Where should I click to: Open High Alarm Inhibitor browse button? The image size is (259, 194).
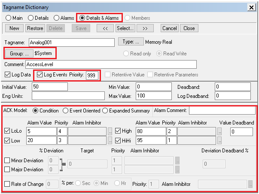[219, 131]
